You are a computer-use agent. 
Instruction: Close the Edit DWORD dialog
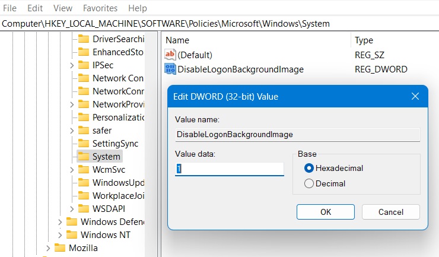click(415, 96)
